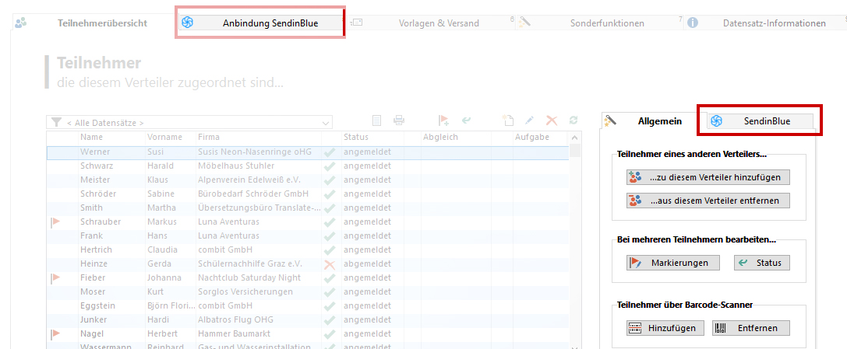This screenshot has height=349, width=847.
Task: Click the Abgleich column header
Action: coord(456,138)
